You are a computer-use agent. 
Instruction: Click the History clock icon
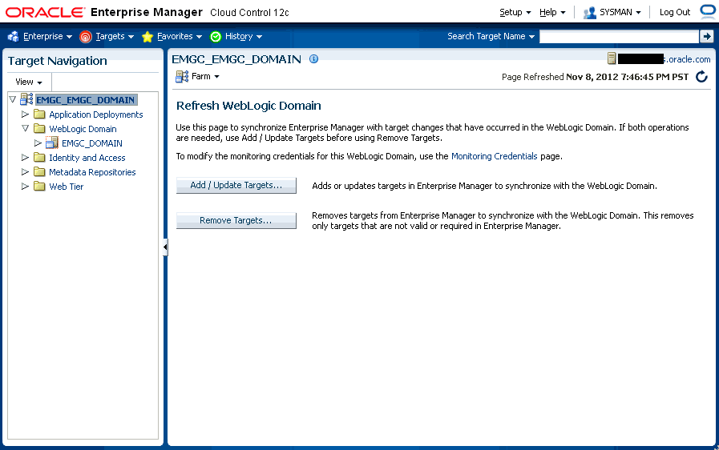[x=216, y=37]
